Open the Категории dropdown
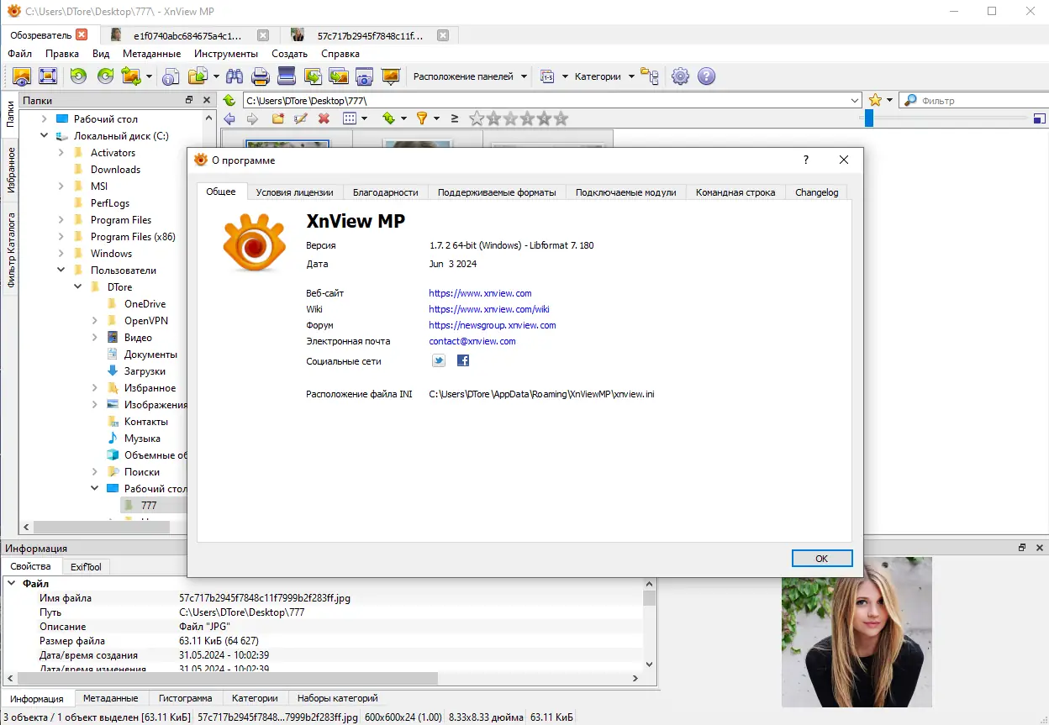Screen dimensions: 1049x725 point(604,76)
